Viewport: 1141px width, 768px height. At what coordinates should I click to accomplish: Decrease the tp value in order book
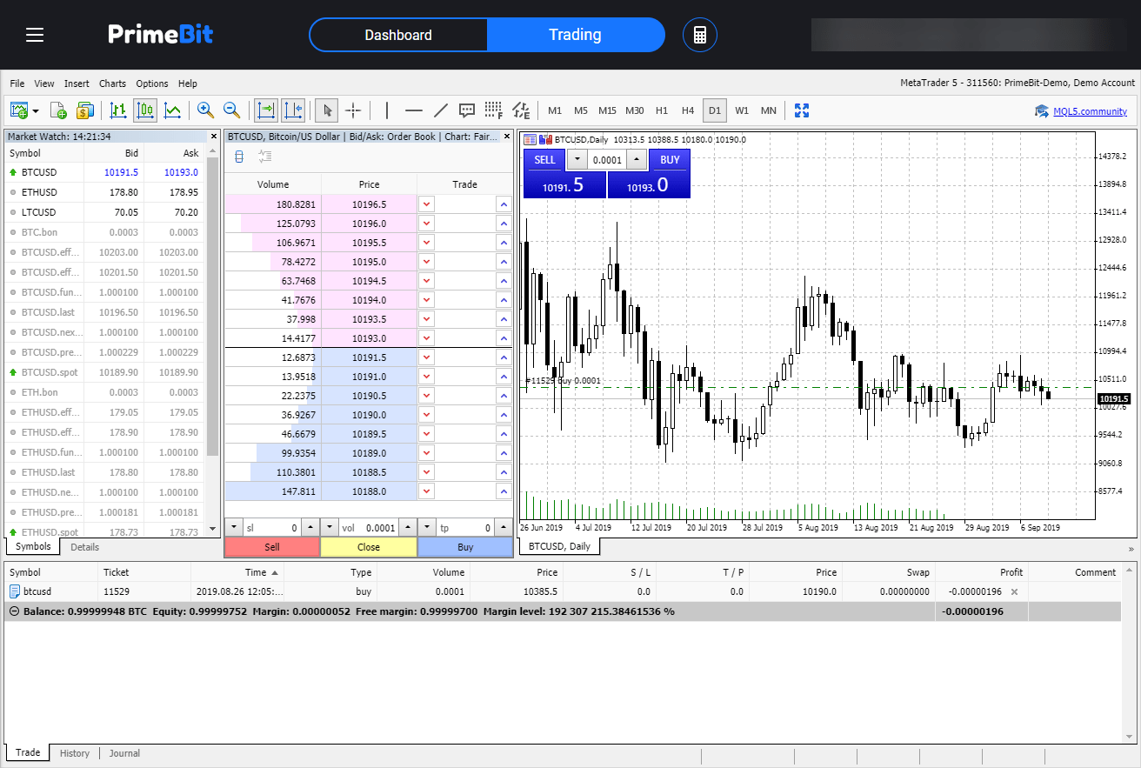point(426,527)
